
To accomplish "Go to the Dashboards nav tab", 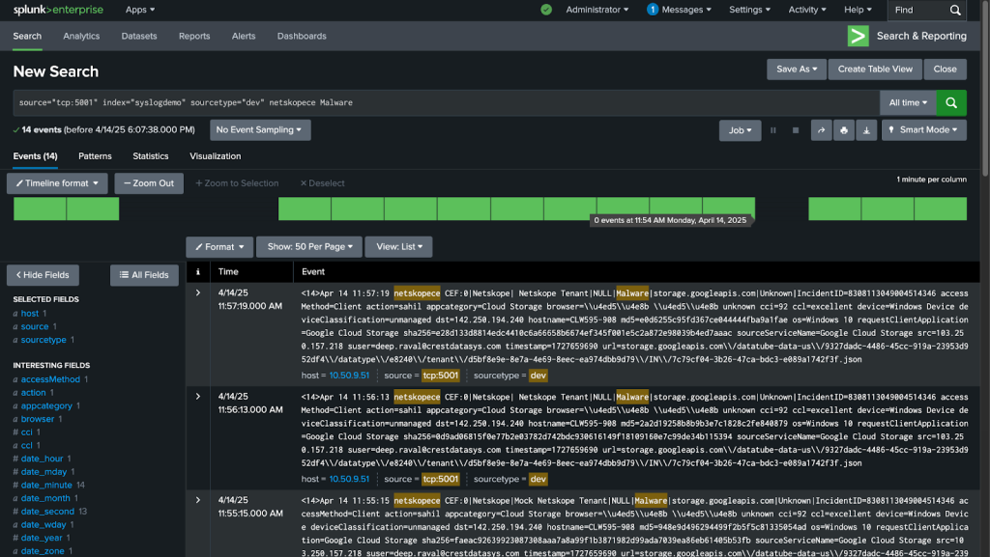I will pos(302,36).
